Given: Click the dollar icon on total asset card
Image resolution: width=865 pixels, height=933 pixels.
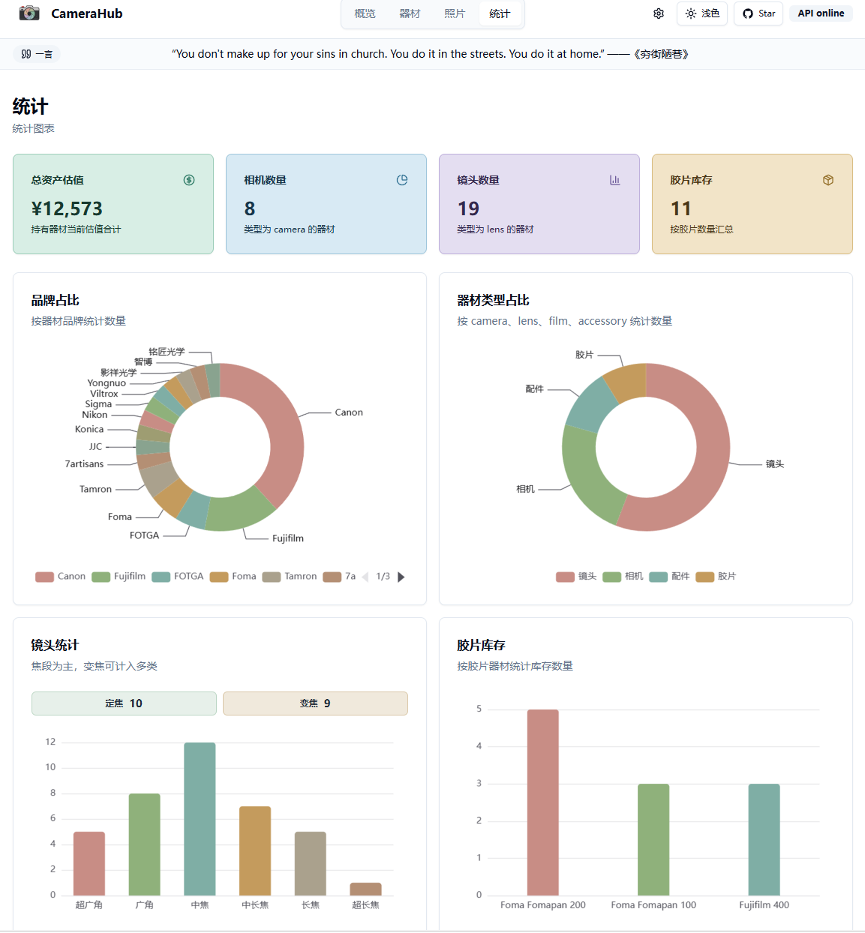Looking at the screenshot, I should coord(189,180).
